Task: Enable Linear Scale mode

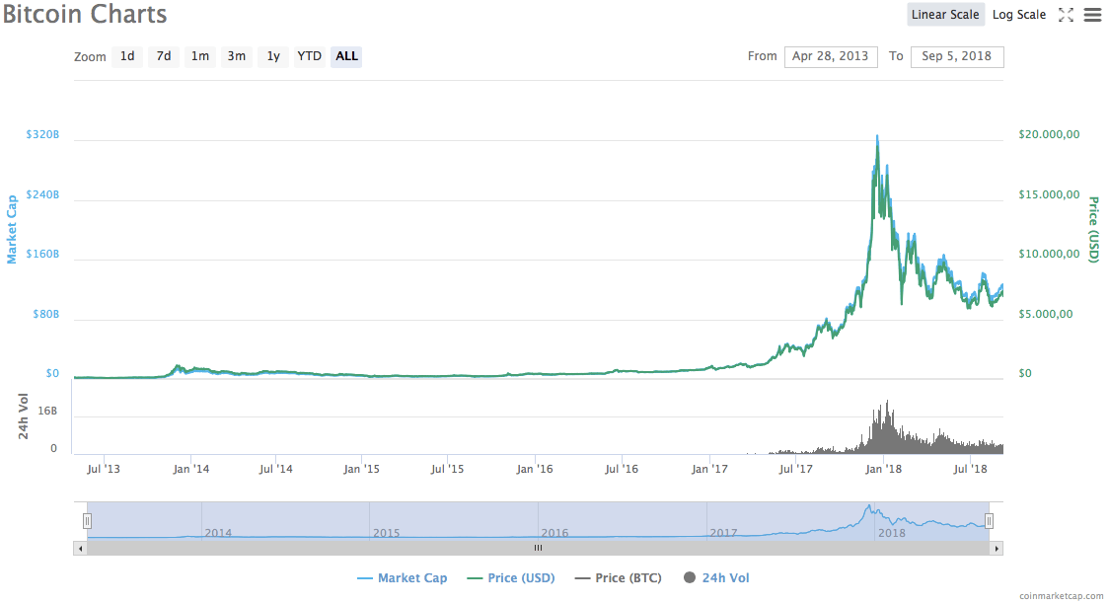Action: [x=946, y=15]
